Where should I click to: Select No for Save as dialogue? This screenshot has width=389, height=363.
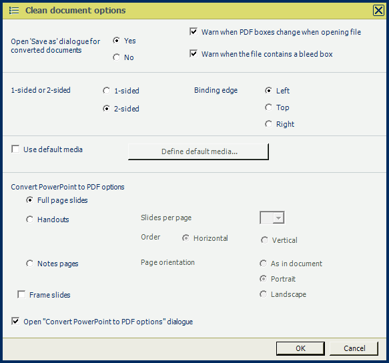116,57
